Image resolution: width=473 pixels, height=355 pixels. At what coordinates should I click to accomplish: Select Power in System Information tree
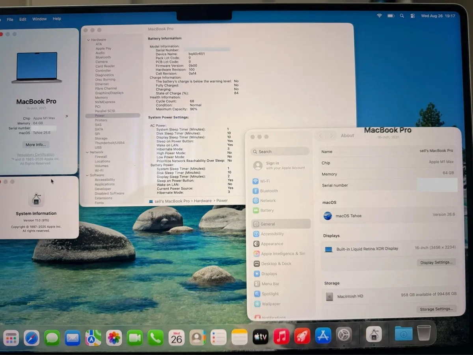pyautogui.click(x=113, y=116)
